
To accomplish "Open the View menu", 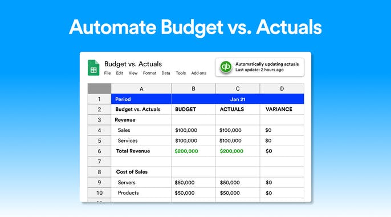I will 133,73.
